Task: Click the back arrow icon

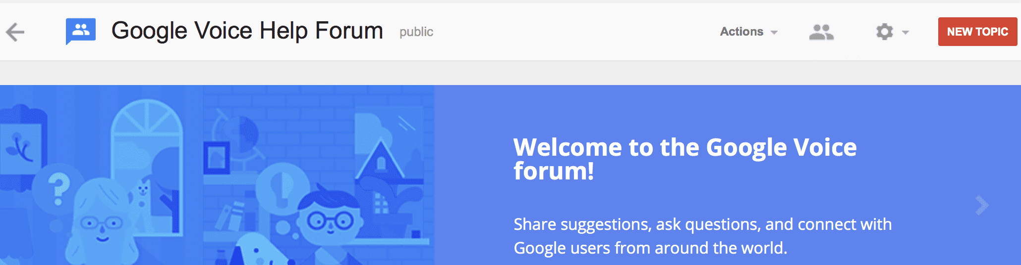Action: 15,32
